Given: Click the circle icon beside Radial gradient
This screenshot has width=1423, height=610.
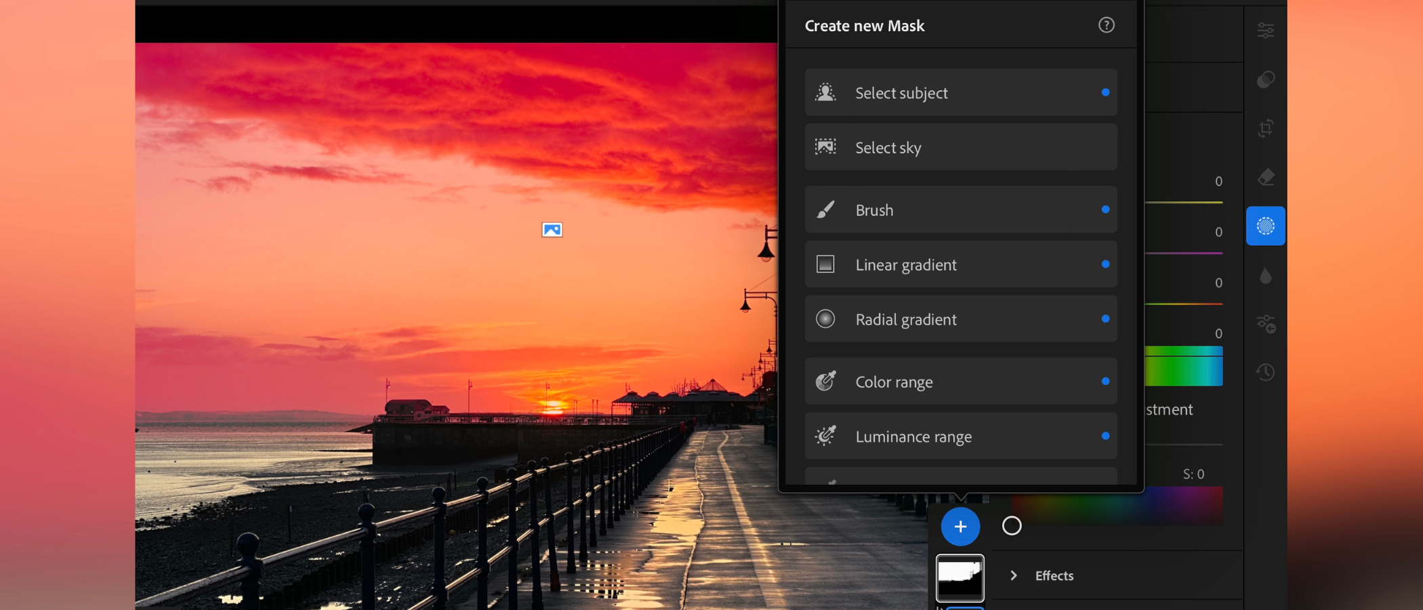Looking at the screenshot, I should pos(825,319).
